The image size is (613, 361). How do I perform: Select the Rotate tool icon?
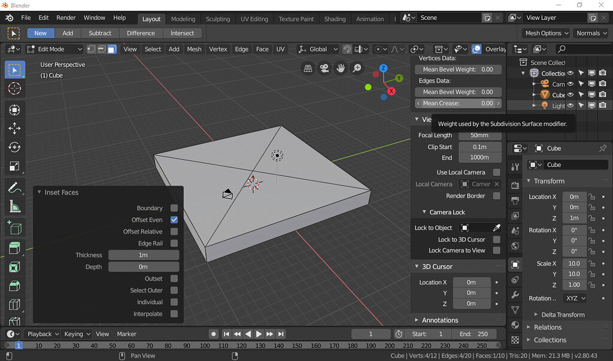tap(15, 147)
